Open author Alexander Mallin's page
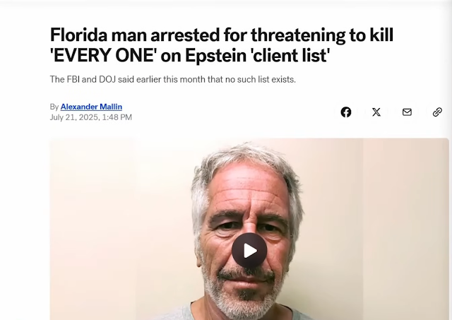This screenshot has width=452, height=320. [91, 107]
